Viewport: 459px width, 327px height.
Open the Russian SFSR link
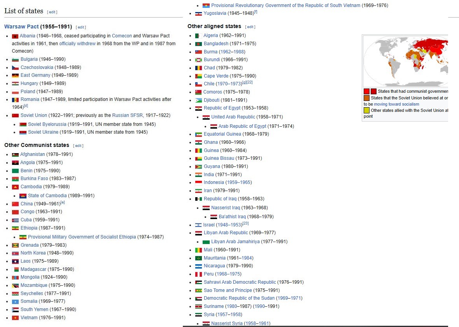pyautogui.click(x=128, y=115)
